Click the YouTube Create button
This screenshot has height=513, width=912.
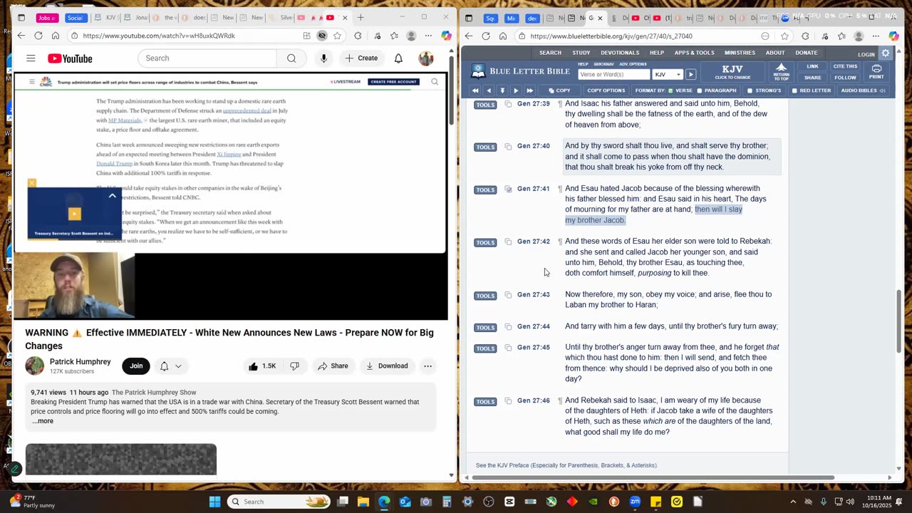point(361,58)
